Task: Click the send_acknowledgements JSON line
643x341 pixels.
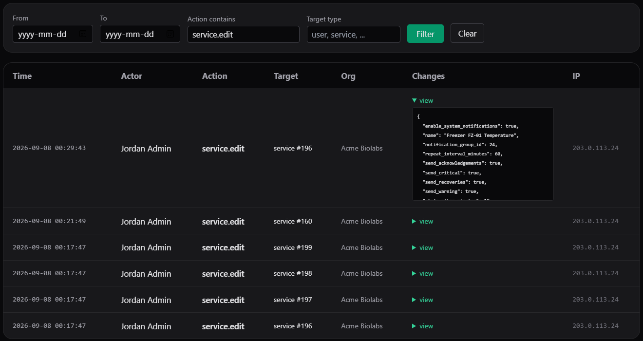Action: point(462,163)
